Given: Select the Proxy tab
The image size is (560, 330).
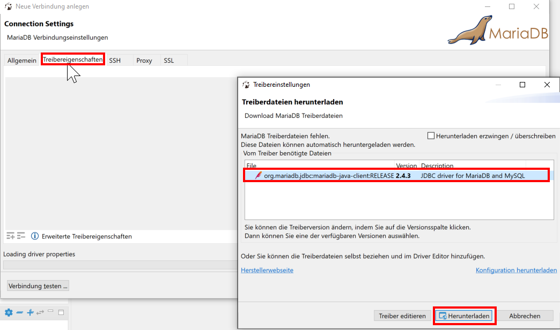Looking at the screenshot, I should pos(144,61).
